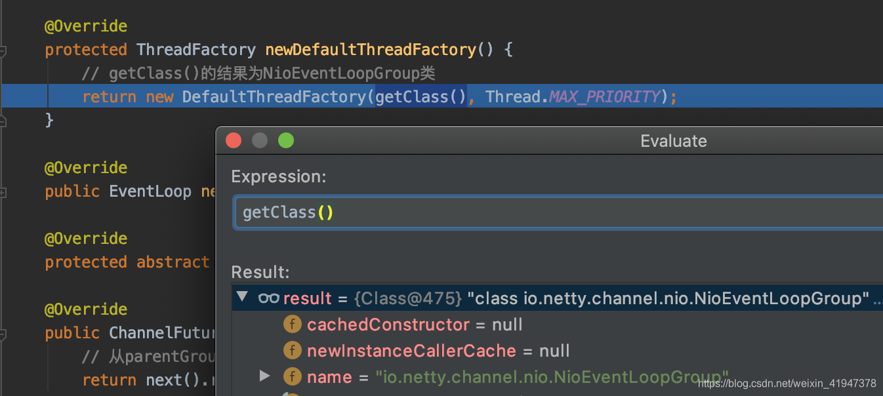Click MAX_PRIORITY constant in the return statement

604,97
